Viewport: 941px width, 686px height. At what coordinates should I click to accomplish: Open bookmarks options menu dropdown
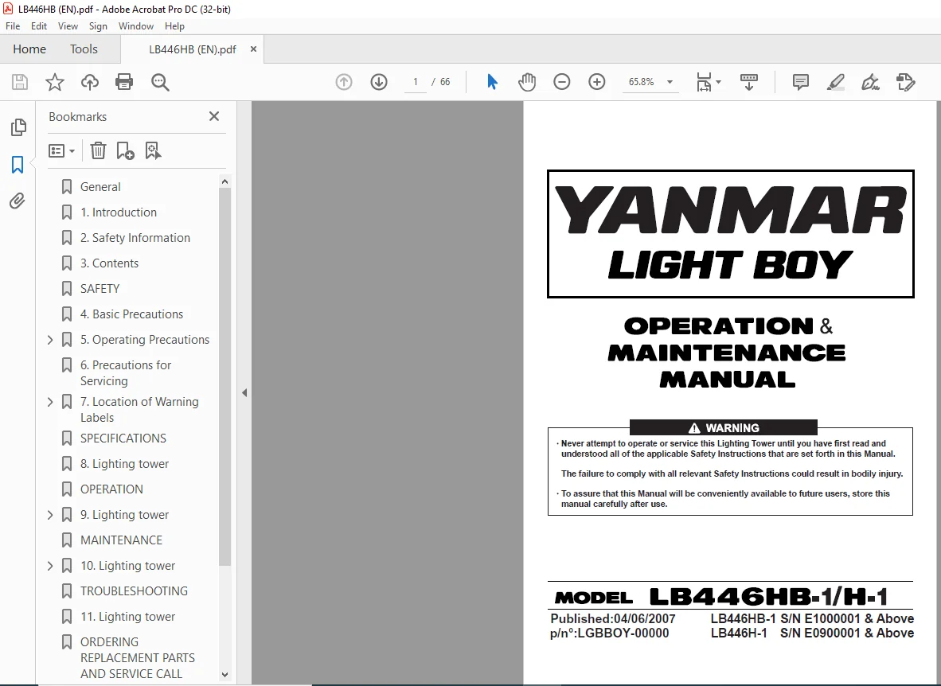click(62, 150)
